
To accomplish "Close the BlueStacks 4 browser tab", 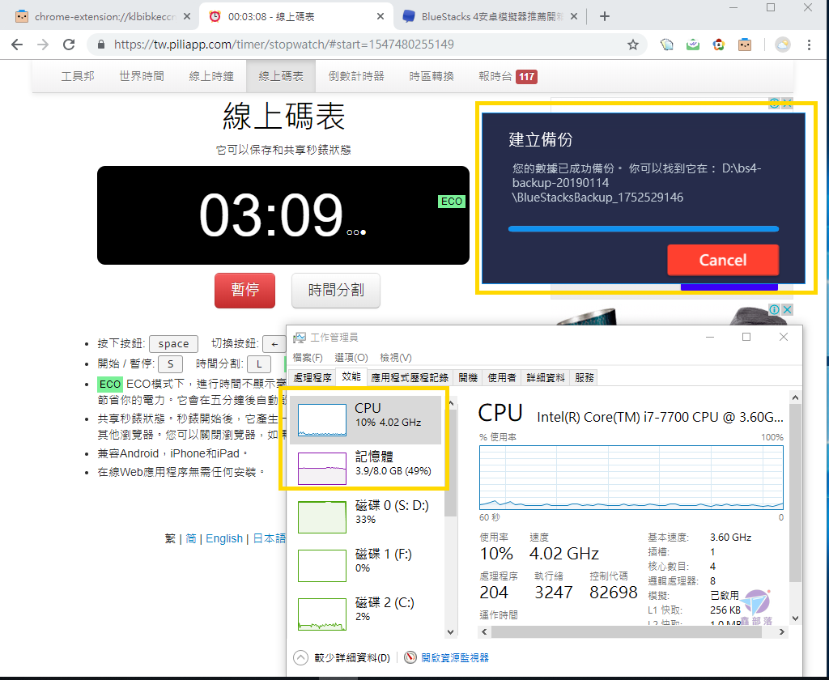I will click(575, 16).
